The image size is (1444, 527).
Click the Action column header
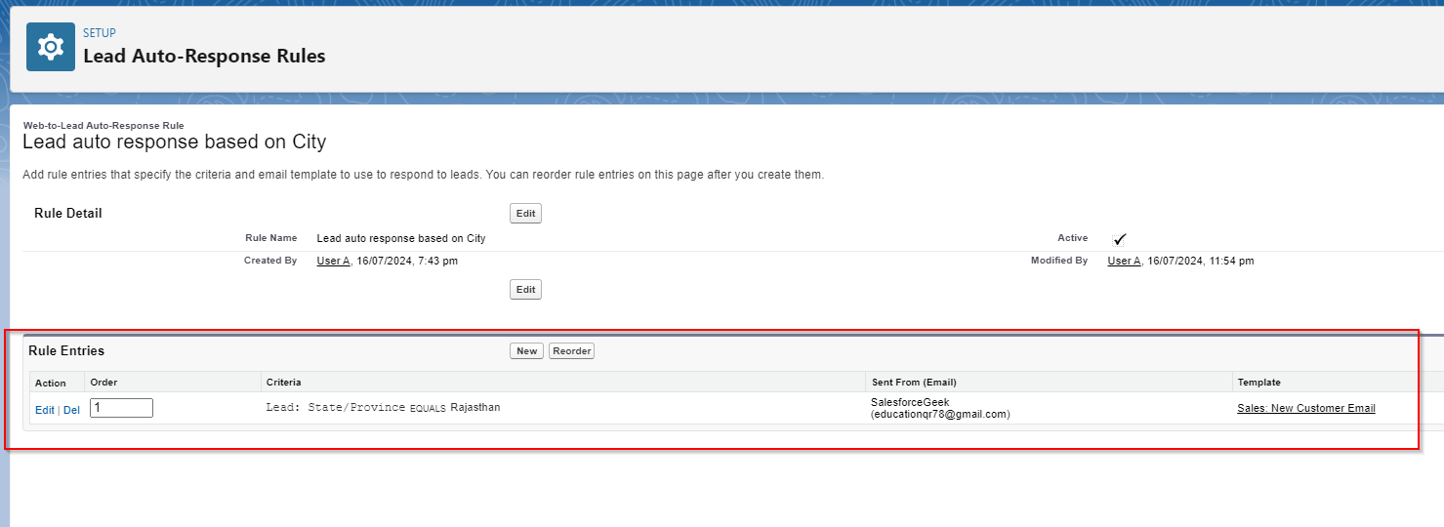pos(51,383)
